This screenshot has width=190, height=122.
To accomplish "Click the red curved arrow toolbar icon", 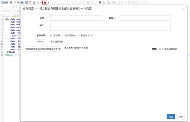I will coord(18,3).
